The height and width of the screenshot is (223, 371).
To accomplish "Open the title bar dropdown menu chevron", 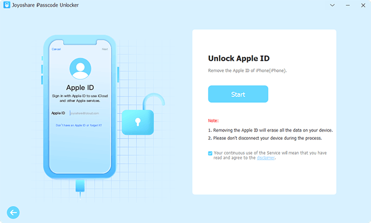I will (332, 5).
